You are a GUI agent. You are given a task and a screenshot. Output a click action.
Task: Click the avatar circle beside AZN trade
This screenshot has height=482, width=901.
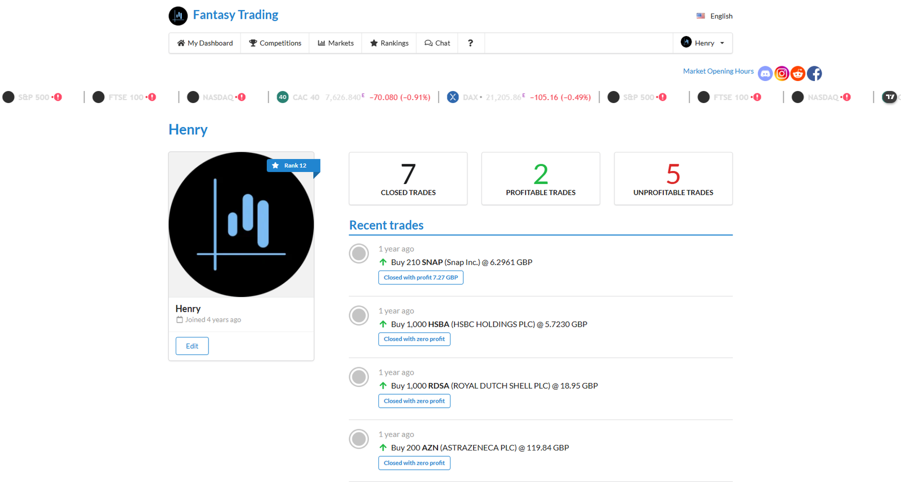(x=359, y=439)
